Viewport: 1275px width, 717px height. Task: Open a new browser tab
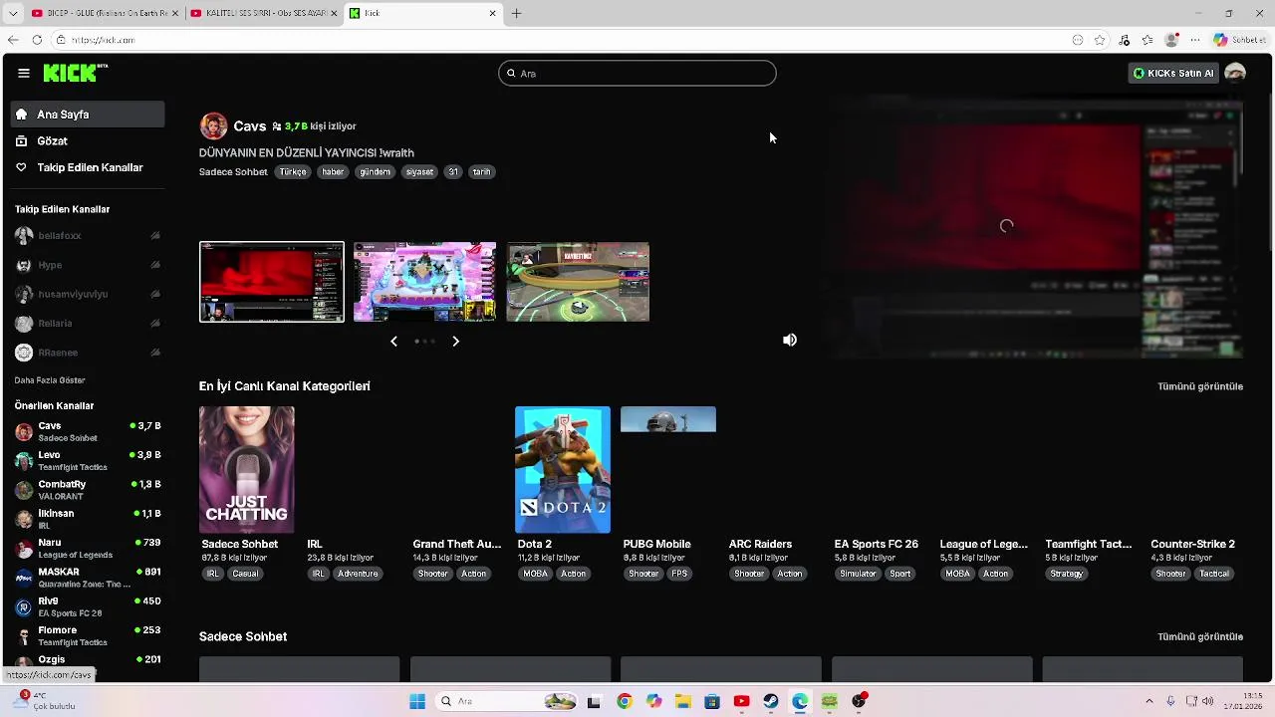[516, 13]
